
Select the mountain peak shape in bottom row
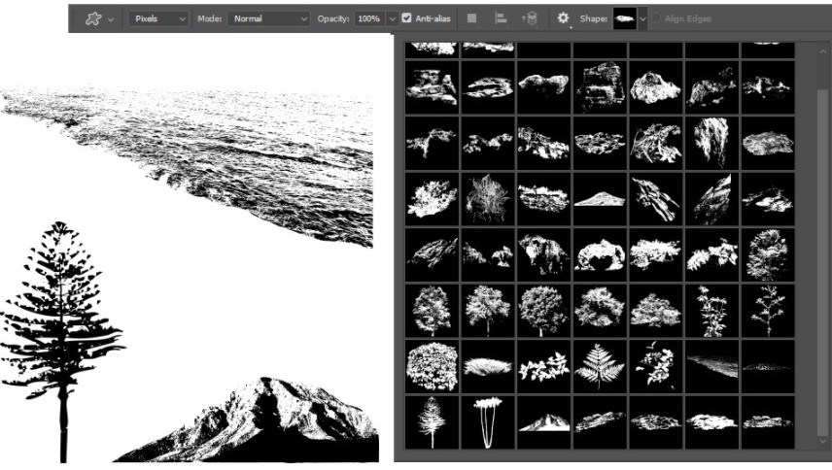click(x=544, y=422)
